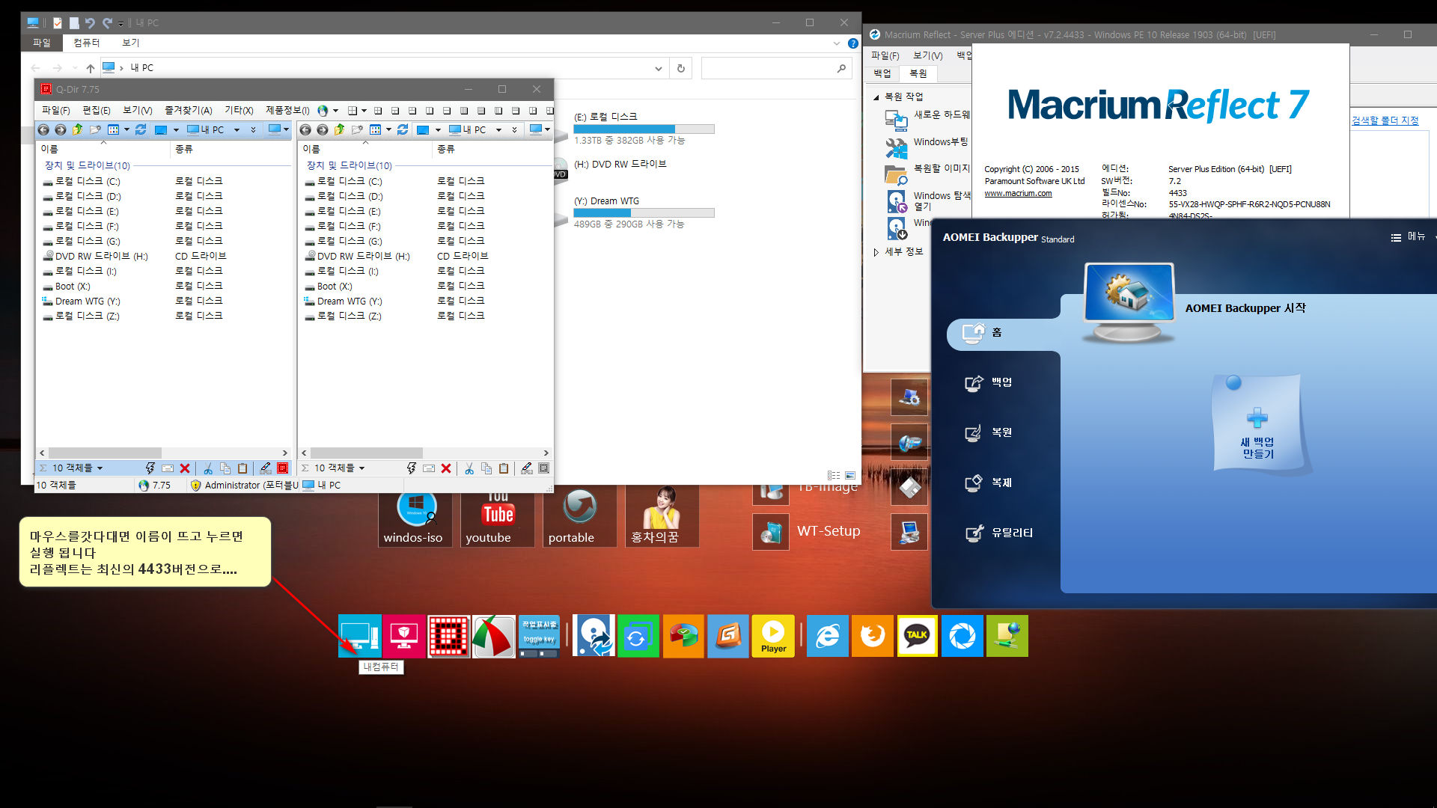Viewport: 1437px width, 808px height.
Task: Click horizontal scrollbar in Q-Dir right pane
Action: point(367,453)
